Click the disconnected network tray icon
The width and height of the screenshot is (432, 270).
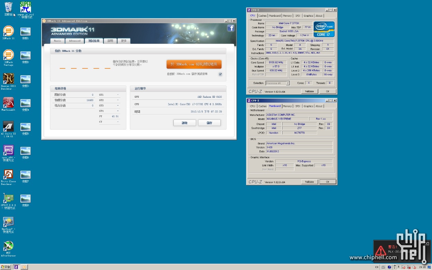click(x=409, y=267)
